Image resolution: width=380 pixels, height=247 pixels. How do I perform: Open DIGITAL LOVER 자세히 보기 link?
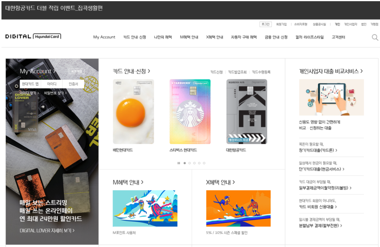(x=47, y=231)
